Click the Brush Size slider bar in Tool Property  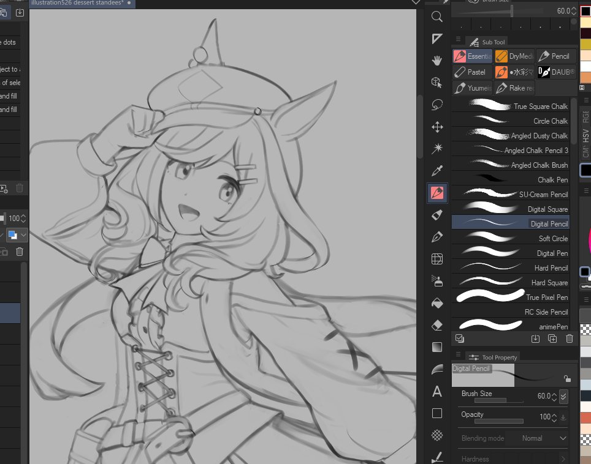pos(498,401)
